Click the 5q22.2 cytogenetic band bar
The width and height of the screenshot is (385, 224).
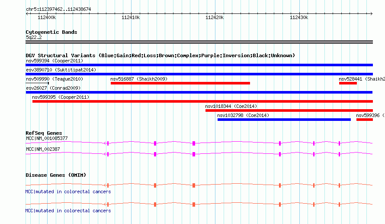point(199,42)
